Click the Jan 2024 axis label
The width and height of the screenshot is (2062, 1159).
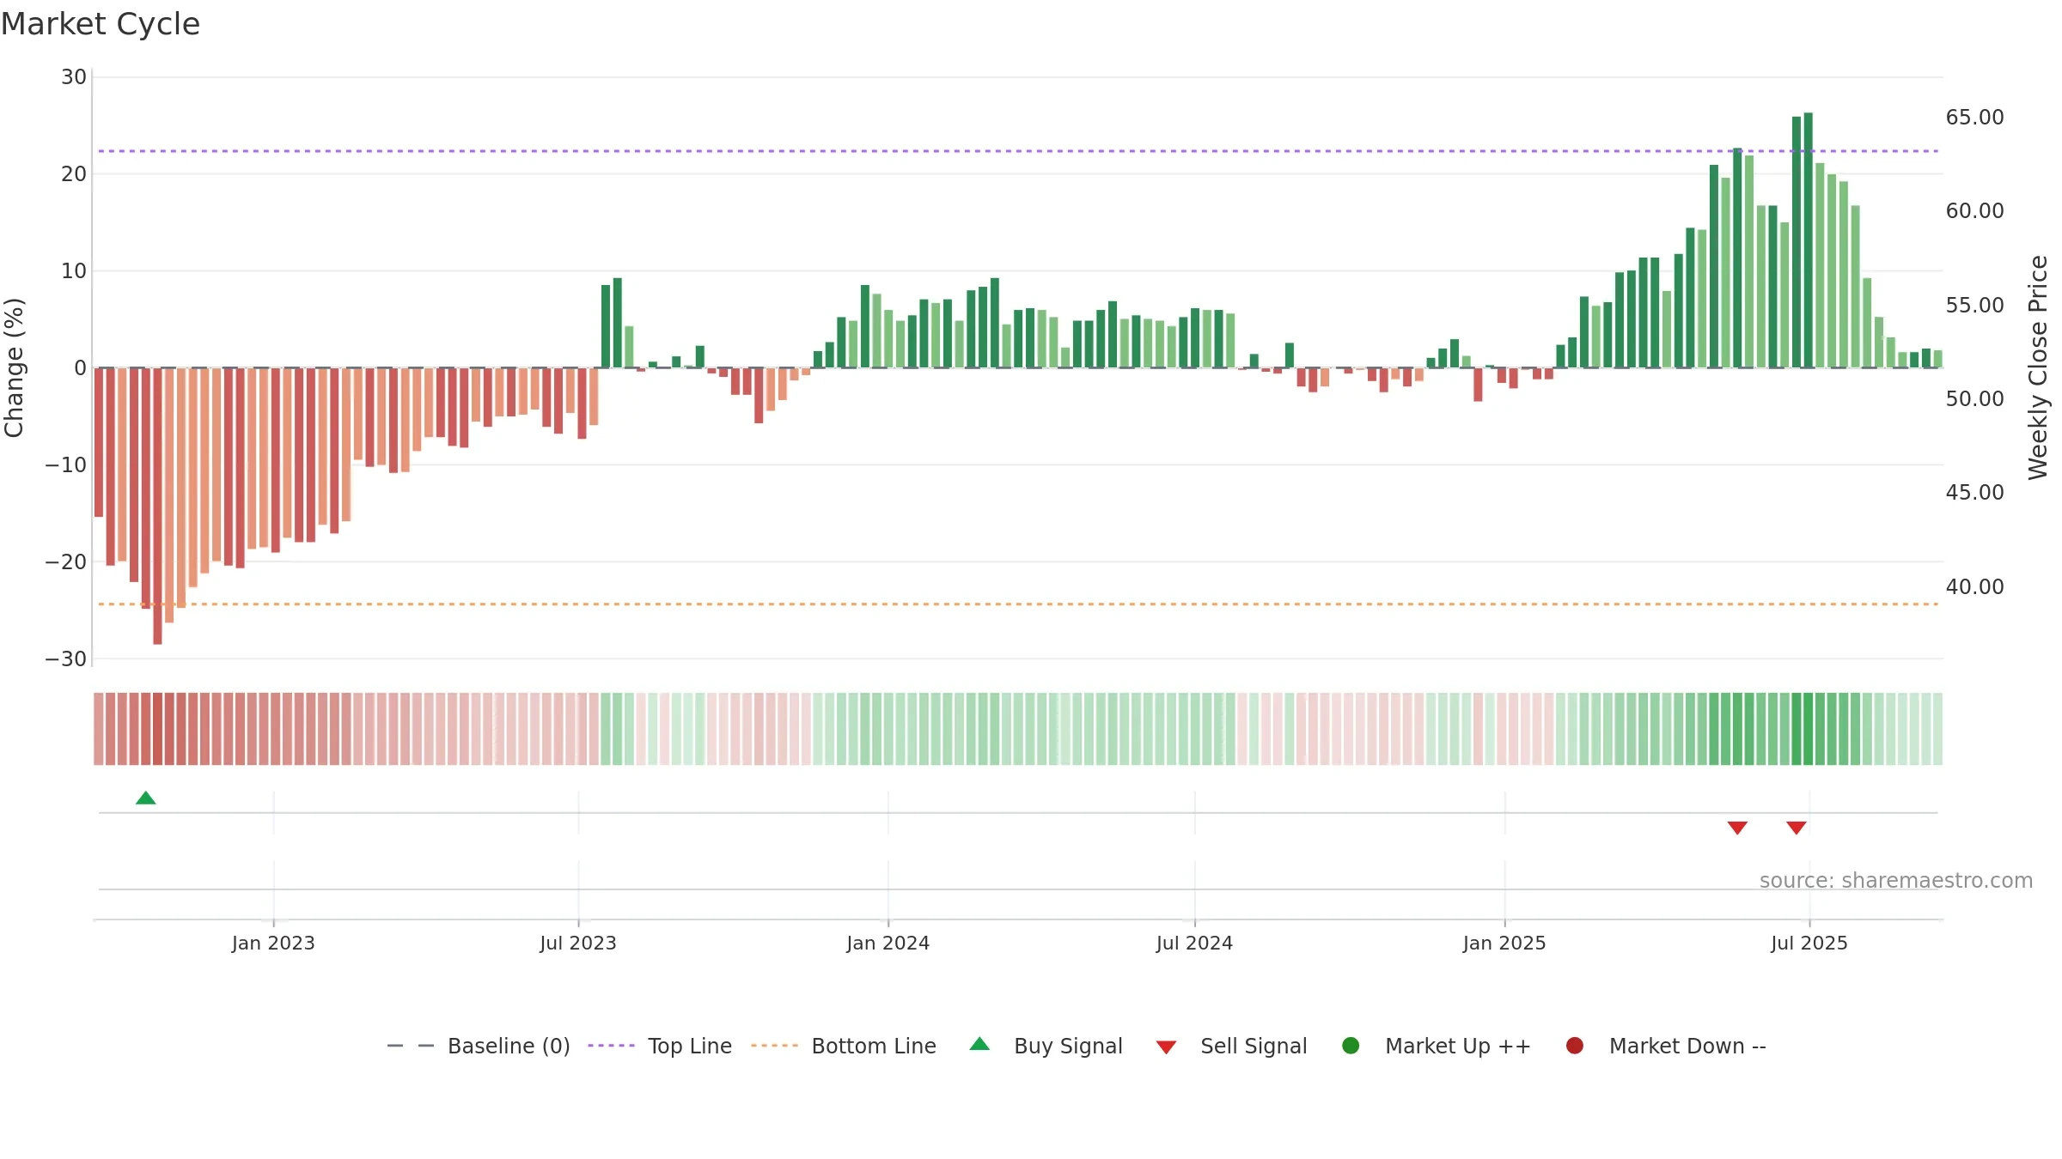coord(888,944)
